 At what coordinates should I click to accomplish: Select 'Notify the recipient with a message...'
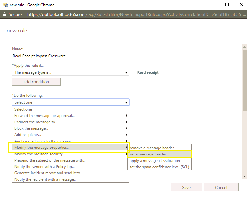(x=70, y=179)
